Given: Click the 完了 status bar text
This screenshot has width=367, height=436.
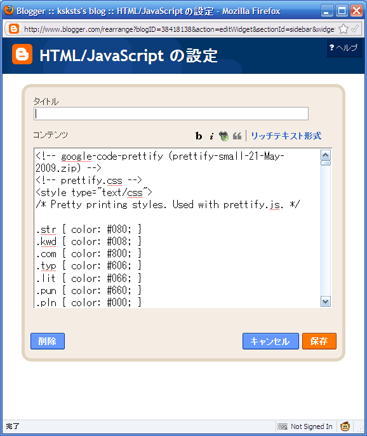Looking at the screenshot, I should [13, 426].
